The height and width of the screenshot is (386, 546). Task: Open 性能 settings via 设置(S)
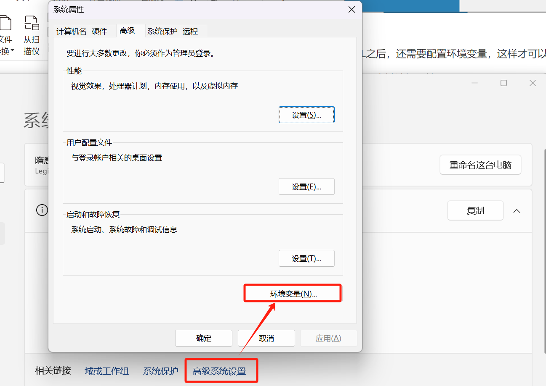[x=306, y=114]
